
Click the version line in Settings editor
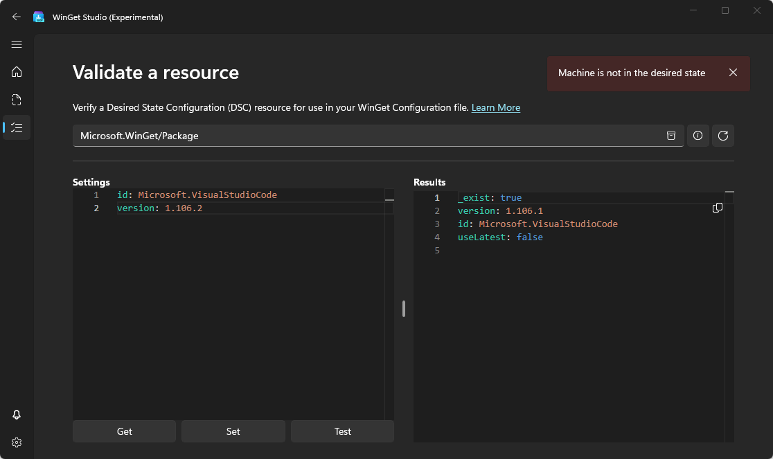tap(159, 208)
